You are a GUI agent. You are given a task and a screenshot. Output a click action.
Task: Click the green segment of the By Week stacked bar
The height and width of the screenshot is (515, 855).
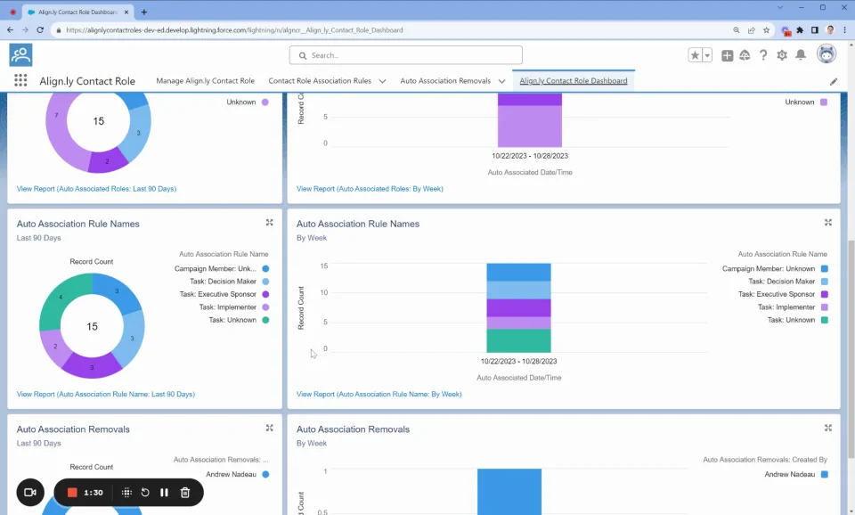pyautogui.click(x=518, y=340)
